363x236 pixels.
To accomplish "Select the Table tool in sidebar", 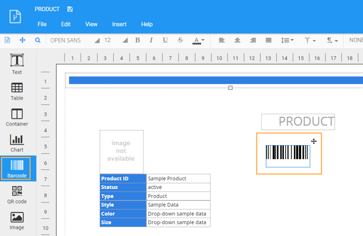I will tap(17, 90).
